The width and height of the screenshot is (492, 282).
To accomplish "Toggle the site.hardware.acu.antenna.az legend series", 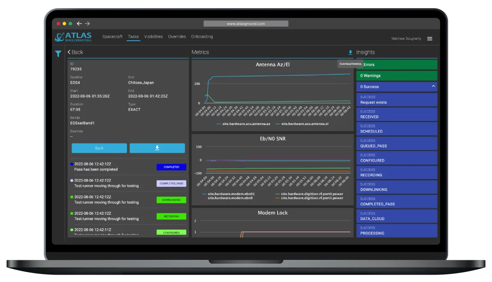I will click(244, 123).
